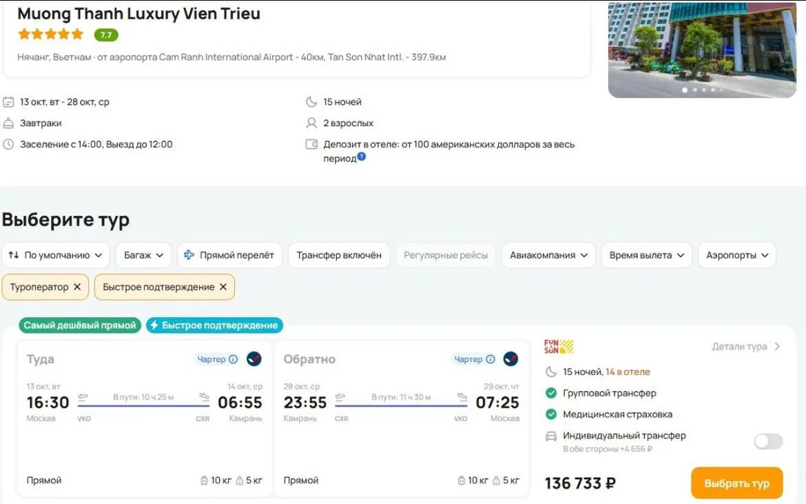Click the Быстрое подтверждение blue badge

214,325
